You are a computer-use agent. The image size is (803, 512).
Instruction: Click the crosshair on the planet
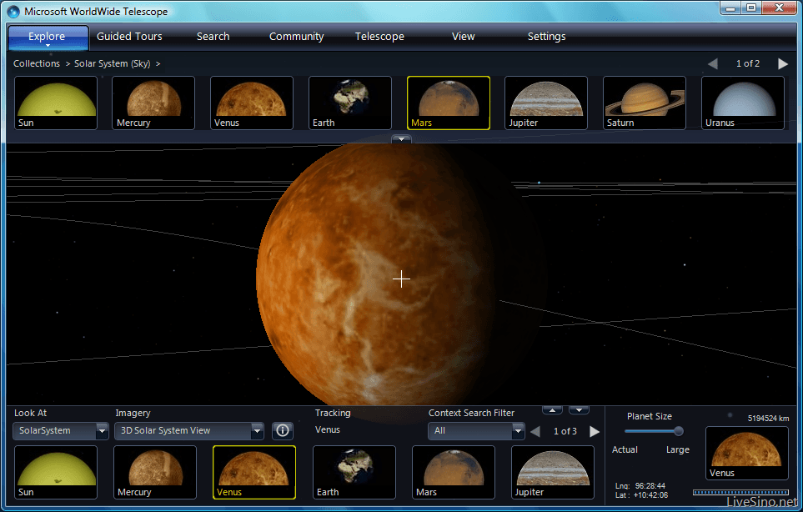coord(402,279)
